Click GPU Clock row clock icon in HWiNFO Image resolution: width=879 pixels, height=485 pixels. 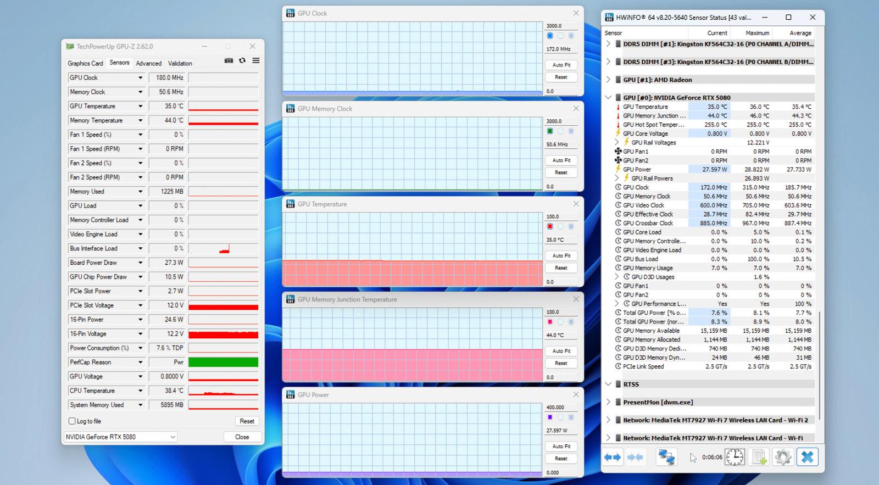tap(618, 187)
